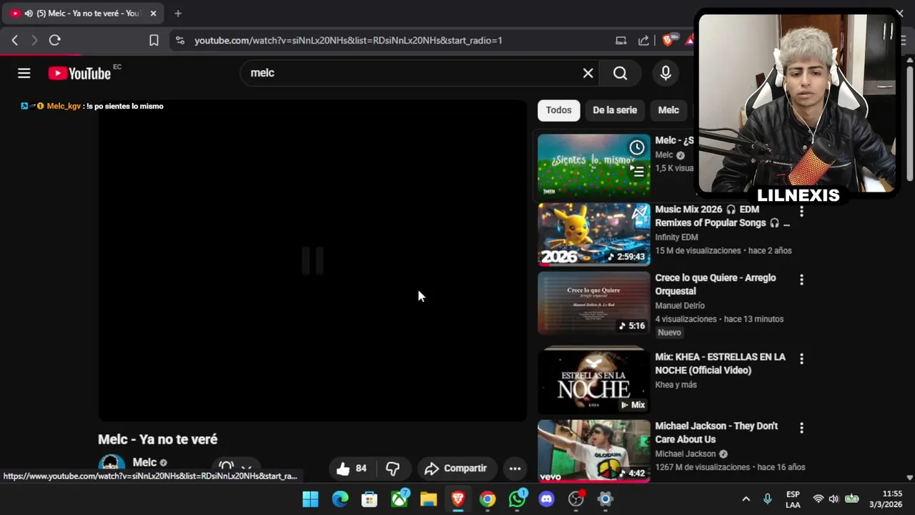Click the magnifier search button
Screen dimensions: 915x515
click(620, 73)
